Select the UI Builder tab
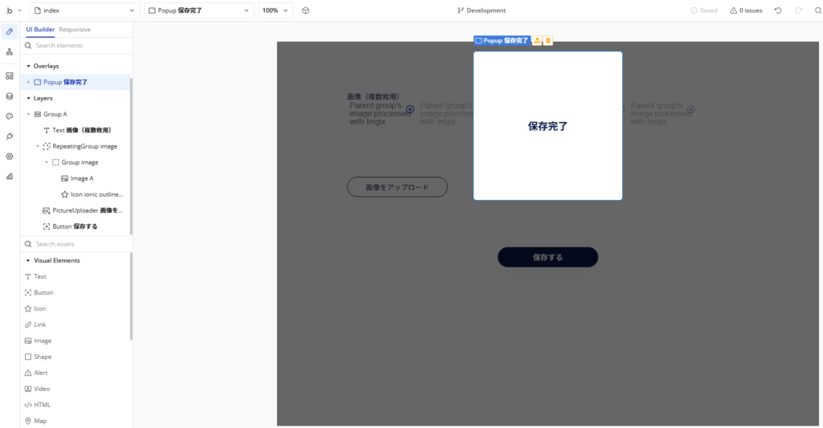 (x=40, y=30)
